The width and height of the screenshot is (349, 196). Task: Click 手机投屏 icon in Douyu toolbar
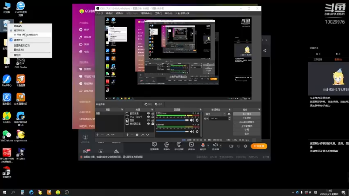coord(179,146)
